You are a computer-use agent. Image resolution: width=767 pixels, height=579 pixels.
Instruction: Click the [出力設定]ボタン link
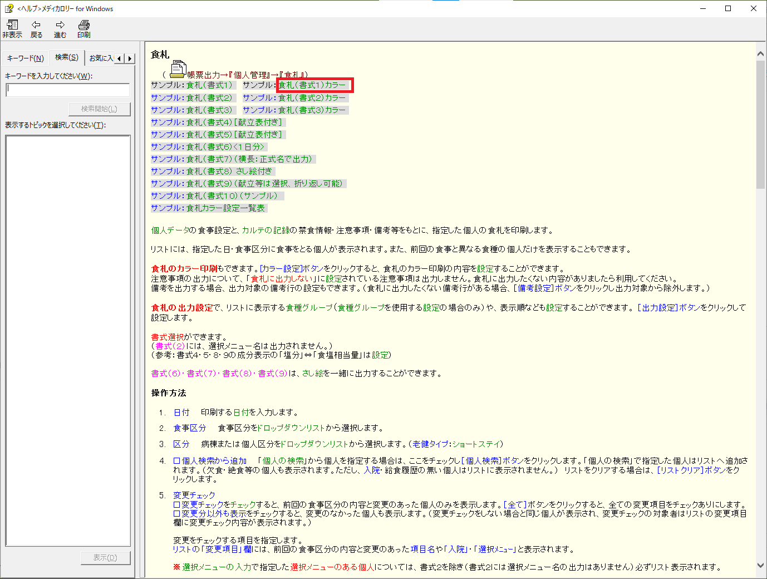click(669, 307)
